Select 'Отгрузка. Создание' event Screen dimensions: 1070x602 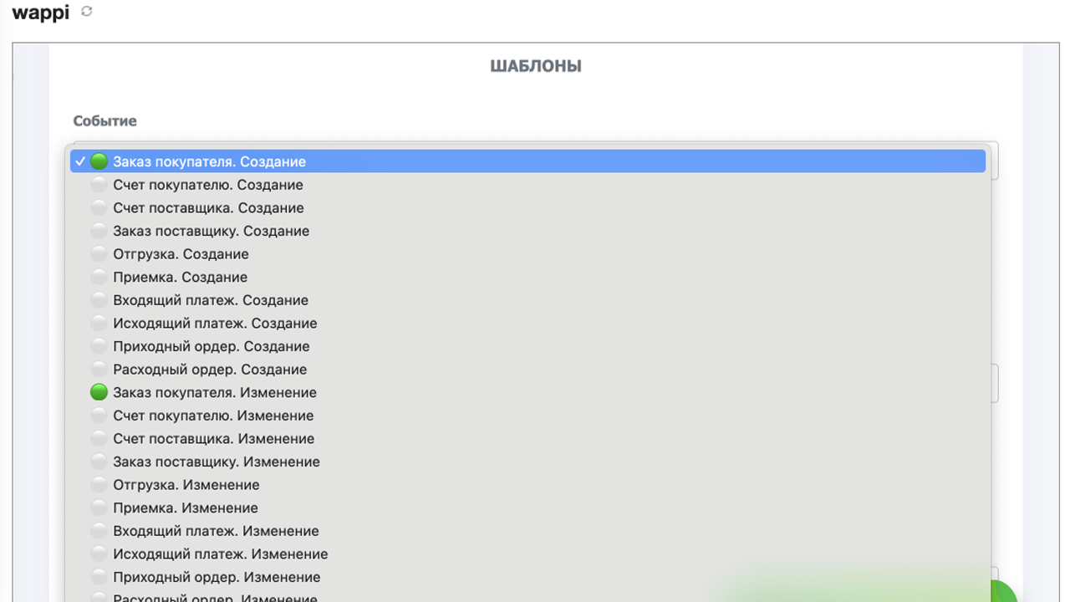(x=181, y=254)
